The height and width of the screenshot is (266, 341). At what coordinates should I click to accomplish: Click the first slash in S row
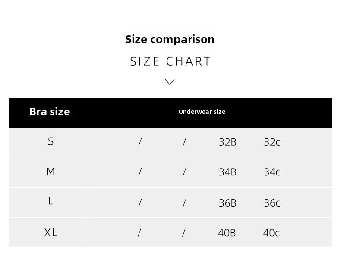(140, 142)
